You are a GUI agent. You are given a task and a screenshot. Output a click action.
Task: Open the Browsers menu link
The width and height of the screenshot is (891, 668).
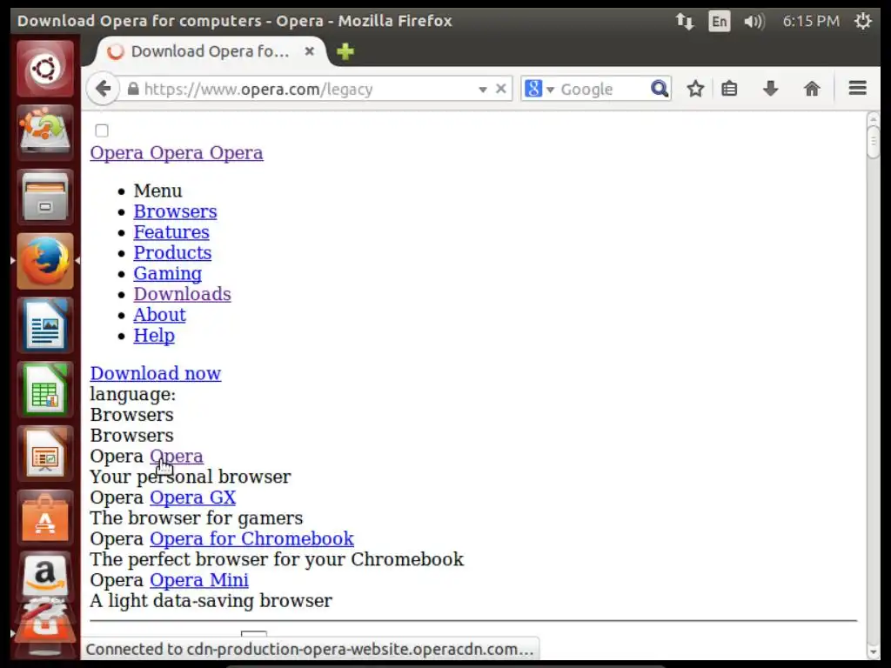pos(175,211)
